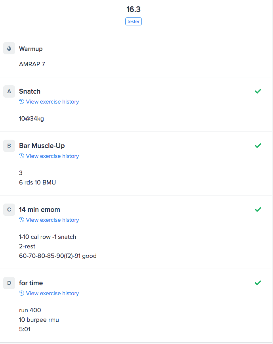273x344 pixels.
Task: Click the 10@34kg snatch result
Action: [31, 119]
